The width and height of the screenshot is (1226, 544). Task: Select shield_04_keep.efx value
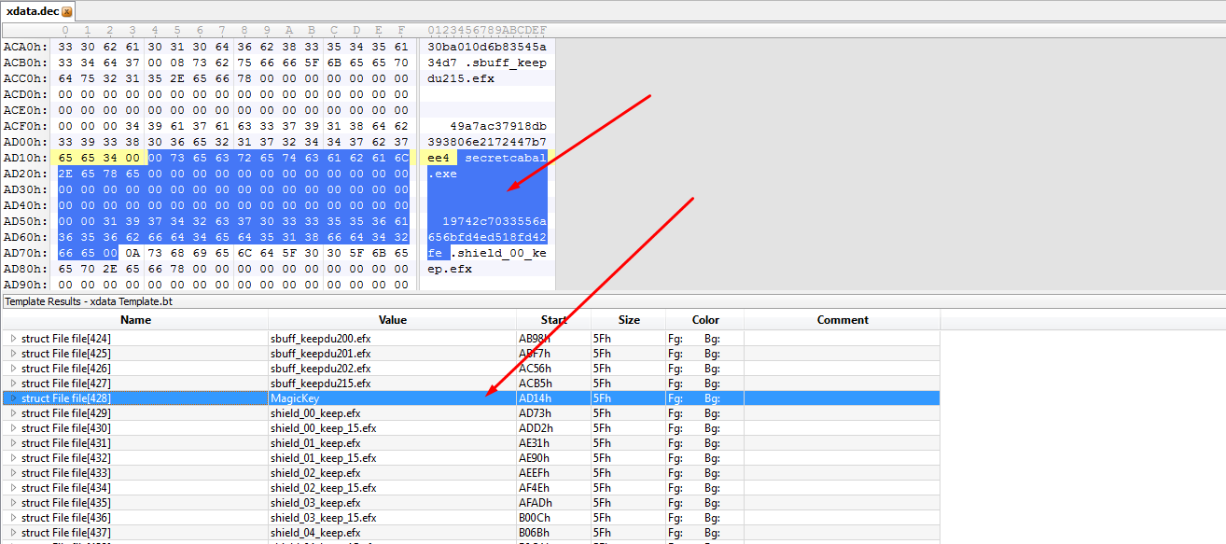click(x=315, y=533)
